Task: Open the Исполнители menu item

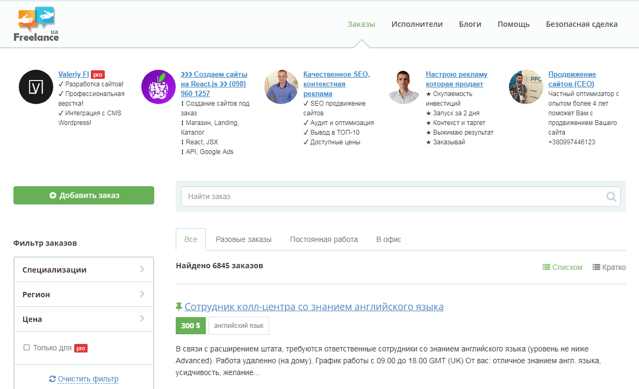Action: 417,25
